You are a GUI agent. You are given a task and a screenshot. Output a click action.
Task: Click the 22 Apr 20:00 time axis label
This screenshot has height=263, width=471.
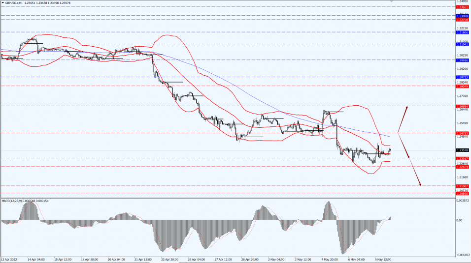click(x=169, y=260)
